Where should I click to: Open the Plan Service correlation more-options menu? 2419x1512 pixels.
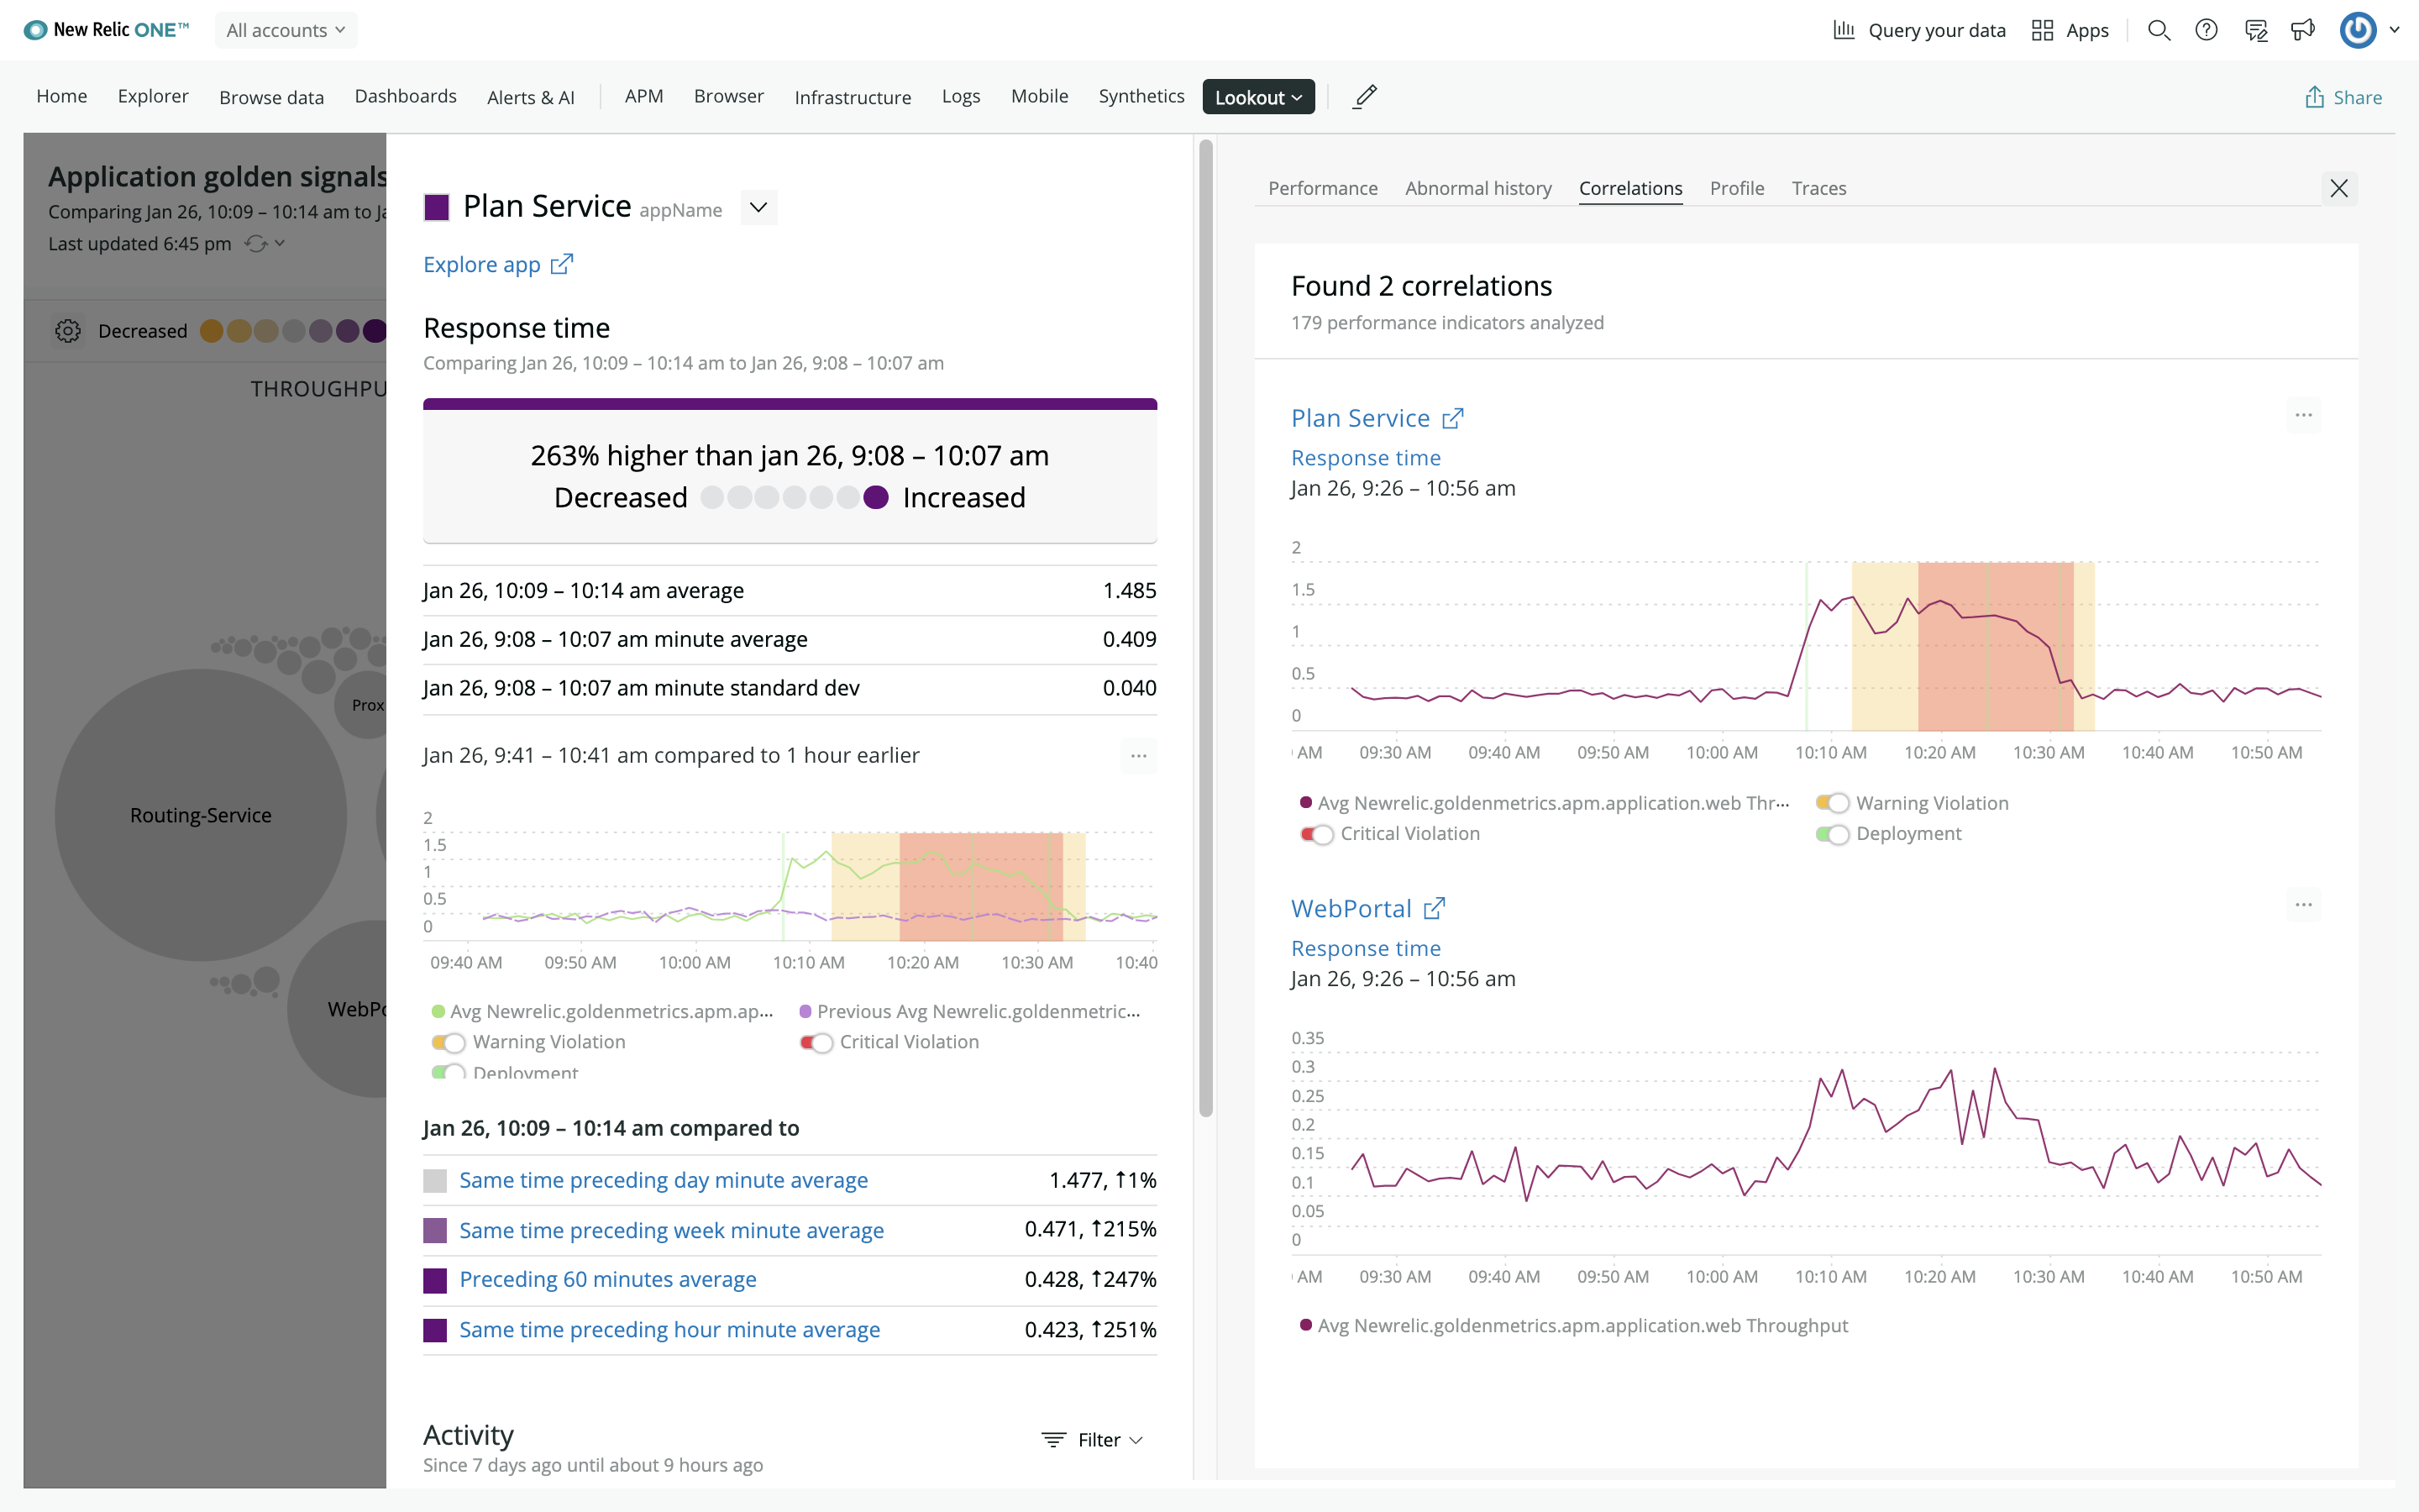coord(2303,415)
